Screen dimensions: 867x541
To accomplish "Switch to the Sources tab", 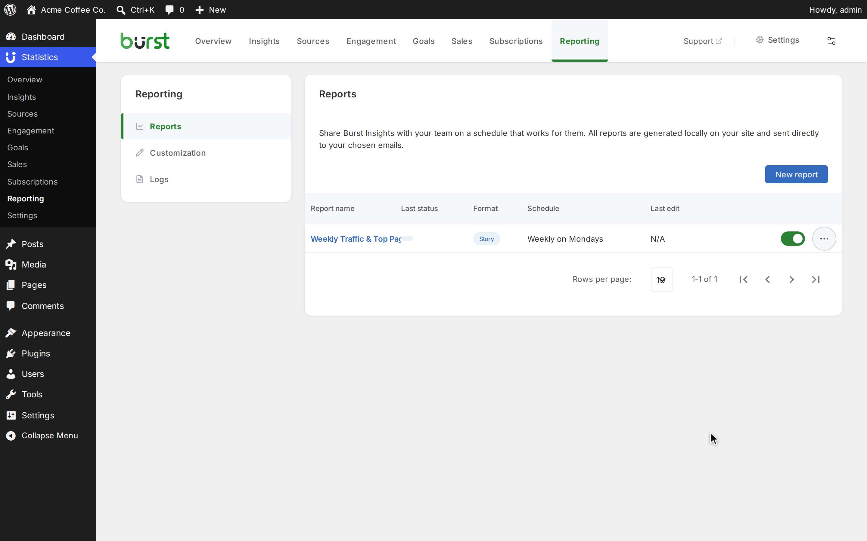I will tap(313, 41).
